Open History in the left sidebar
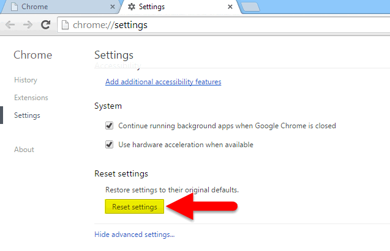This screenshot has height=251, width=390. pos(26,80)
